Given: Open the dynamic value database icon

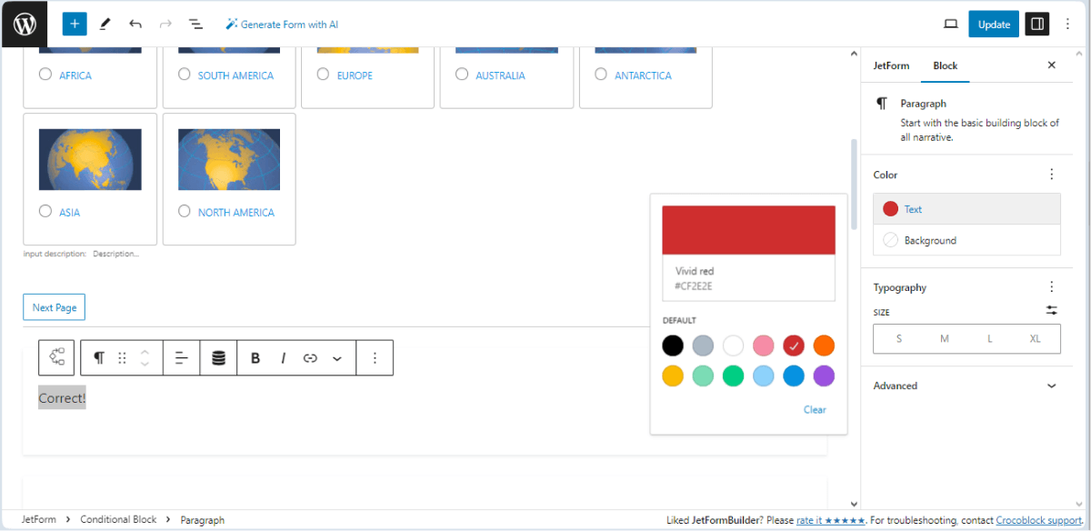Looking at the screenshot, I should tap(218, 358).
